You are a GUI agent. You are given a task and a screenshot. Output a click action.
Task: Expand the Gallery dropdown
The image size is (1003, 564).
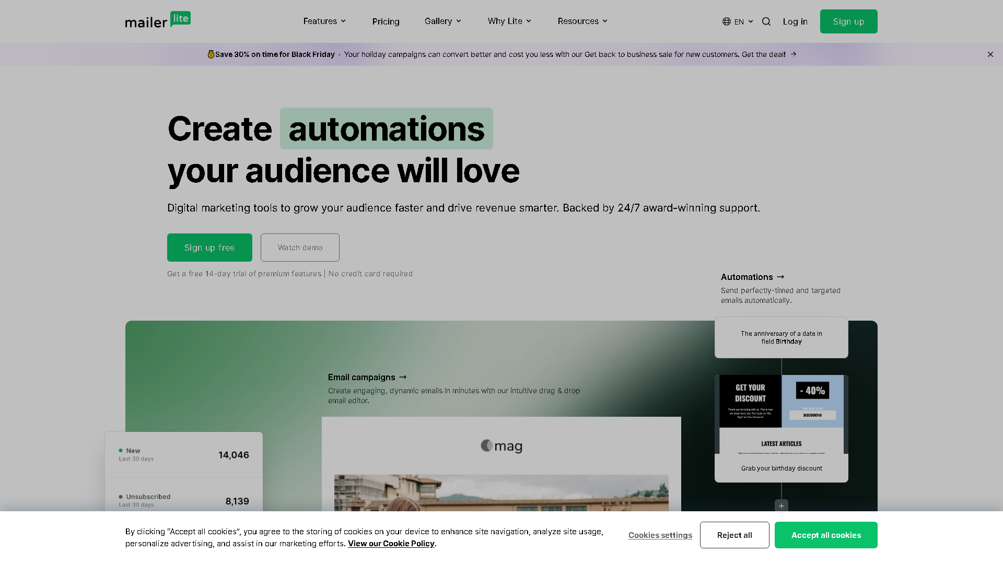pyautogui.click(x=442, y=21)
